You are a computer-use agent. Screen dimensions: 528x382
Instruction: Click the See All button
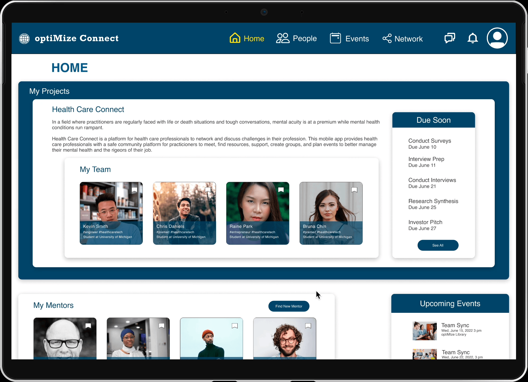point(438,245)
